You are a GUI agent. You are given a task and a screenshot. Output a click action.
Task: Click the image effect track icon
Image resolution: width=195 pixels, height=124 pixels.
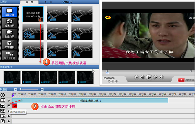point(3,116)
